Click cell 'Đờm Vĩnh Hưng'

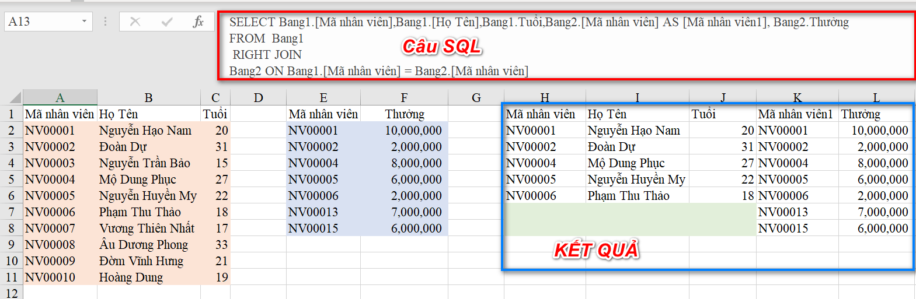[149, 261]
